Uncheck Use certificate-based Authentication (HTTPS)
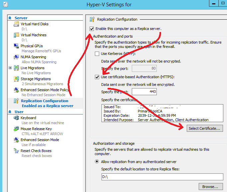227x192 pixels. [97, 77]
